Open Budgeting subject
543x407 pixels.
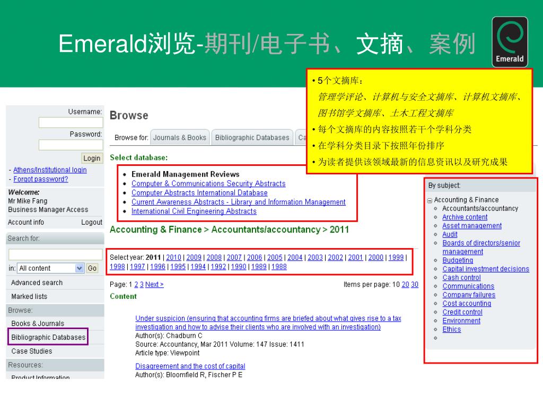pos(458,260)
